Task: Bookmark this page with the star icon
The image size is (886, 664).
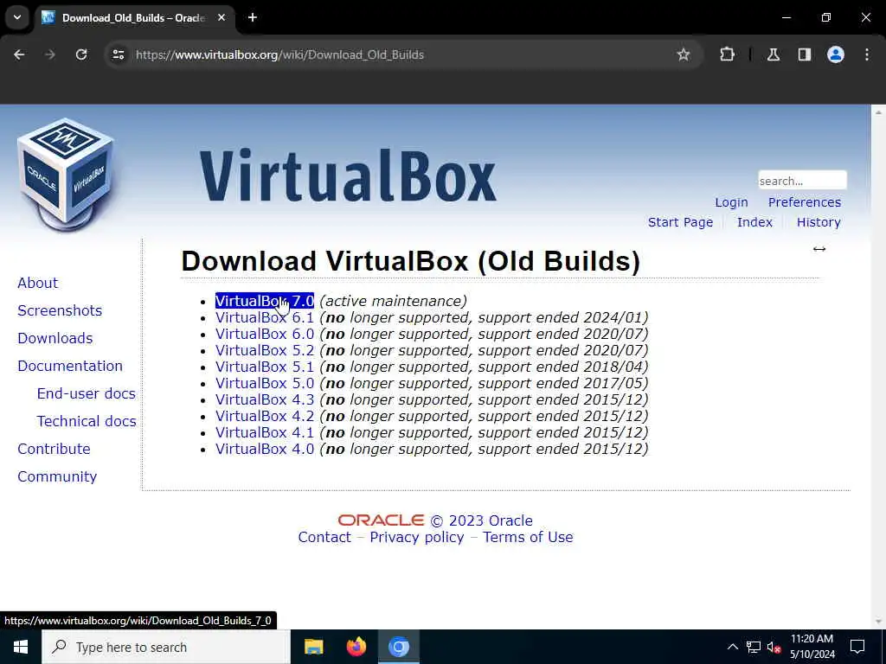Action: [684, 54]
